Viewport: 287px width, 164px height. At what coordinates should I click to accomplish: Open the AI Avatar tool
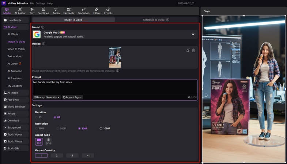tap(20, 11)
